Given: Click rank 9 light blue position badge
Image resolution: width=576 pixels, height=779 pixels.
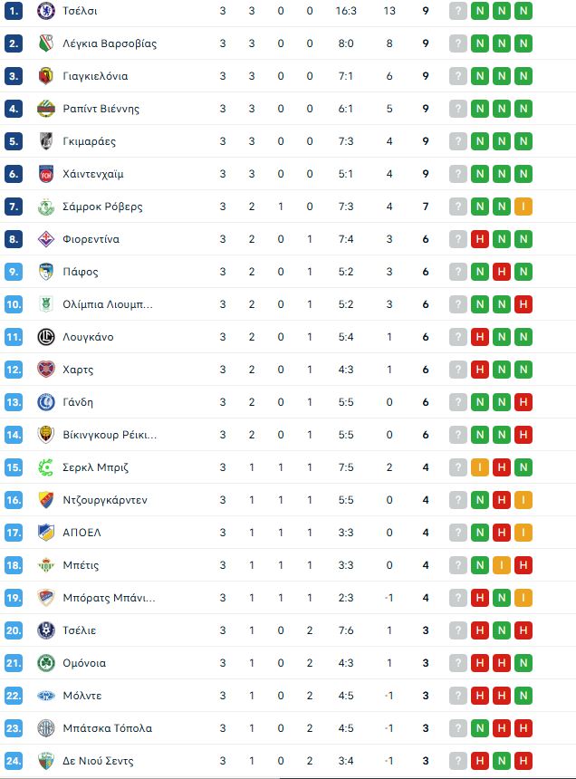Looking at the screenshot, I should coord(14,272).
